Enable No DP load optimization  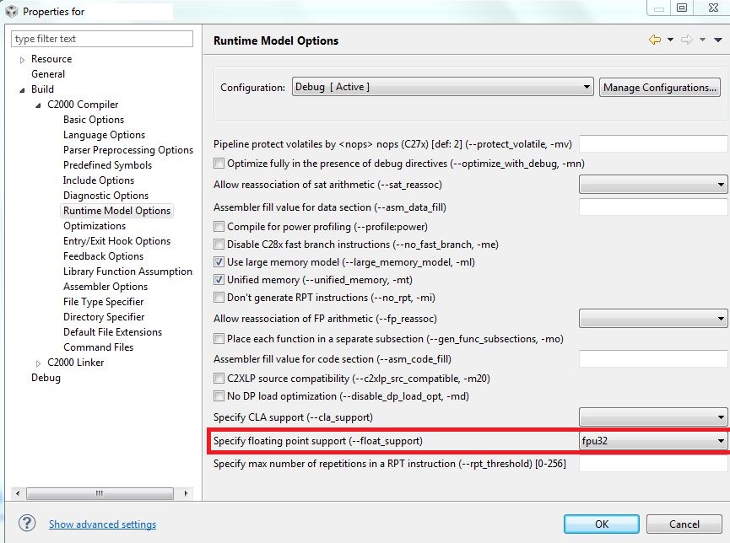[x=219, y=396]
